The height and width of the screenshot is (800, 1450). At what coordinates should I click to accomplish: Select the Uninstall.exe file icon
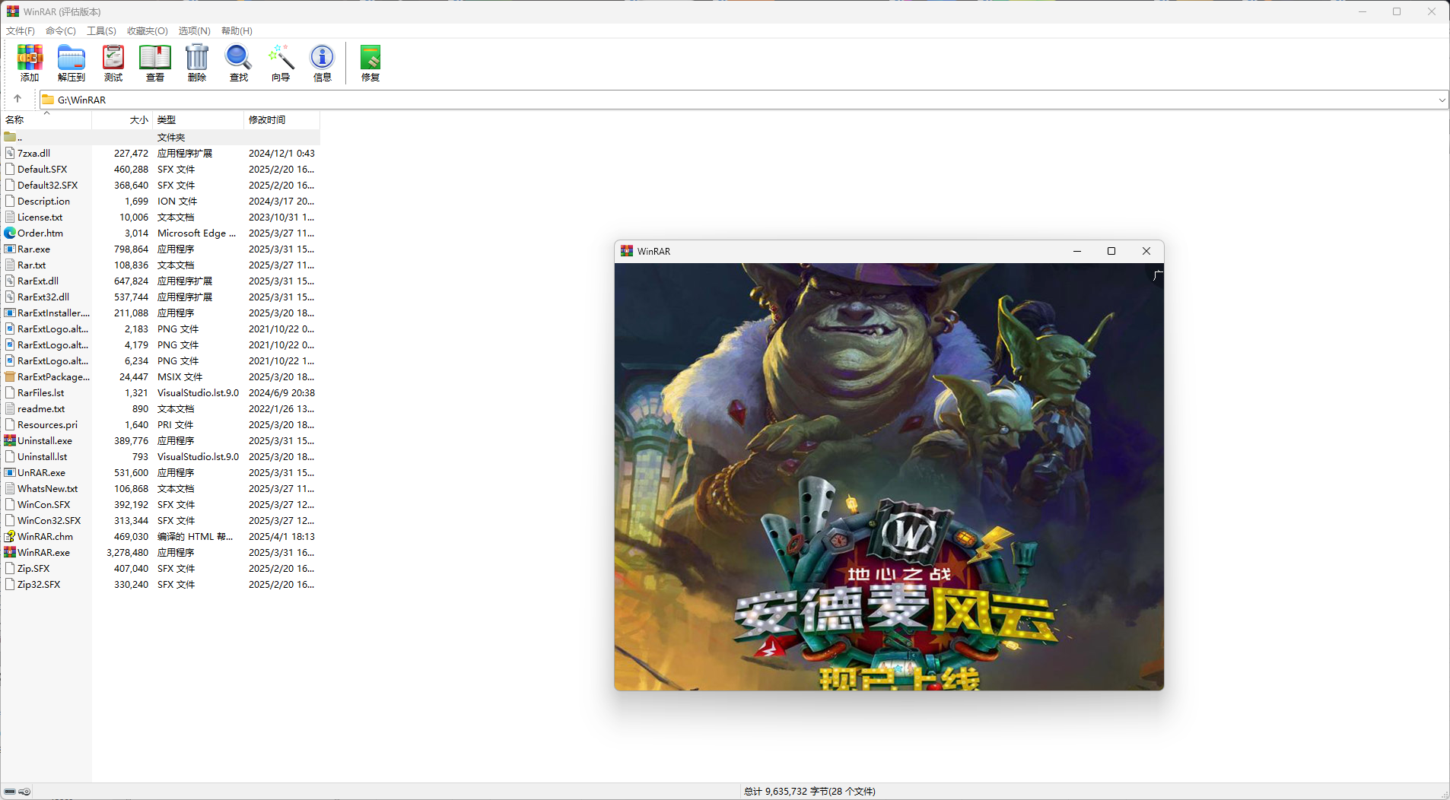10,440
